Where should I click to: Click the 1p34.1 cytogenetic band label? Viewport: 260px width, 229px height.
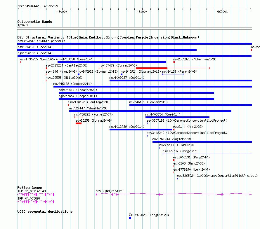23,25
